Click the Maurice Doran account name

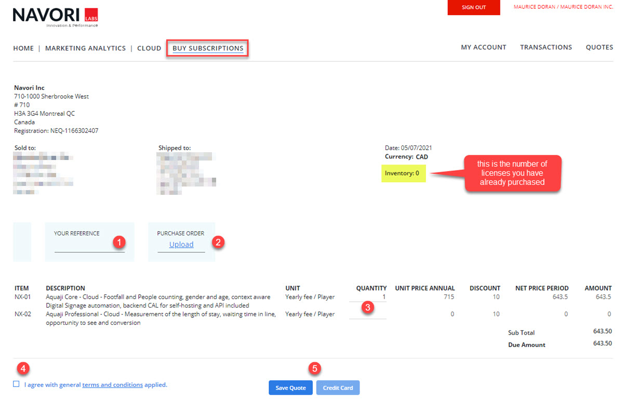click(563, 7)
